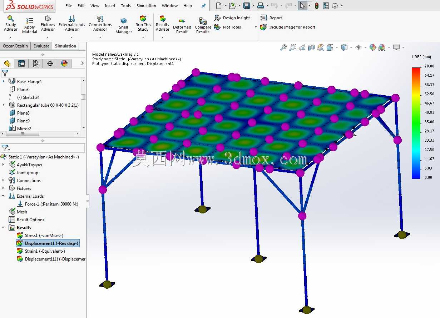Image resolution: width=440 pixels, height=318 pixels.
Task: Click the Open file icon
Action: coord(232,6)
